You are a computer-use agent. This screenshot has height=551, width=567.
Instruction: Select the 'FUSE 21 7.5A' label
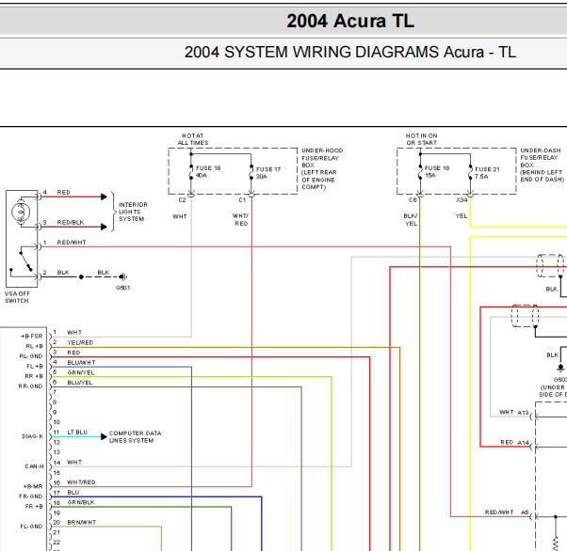(487, 173)
